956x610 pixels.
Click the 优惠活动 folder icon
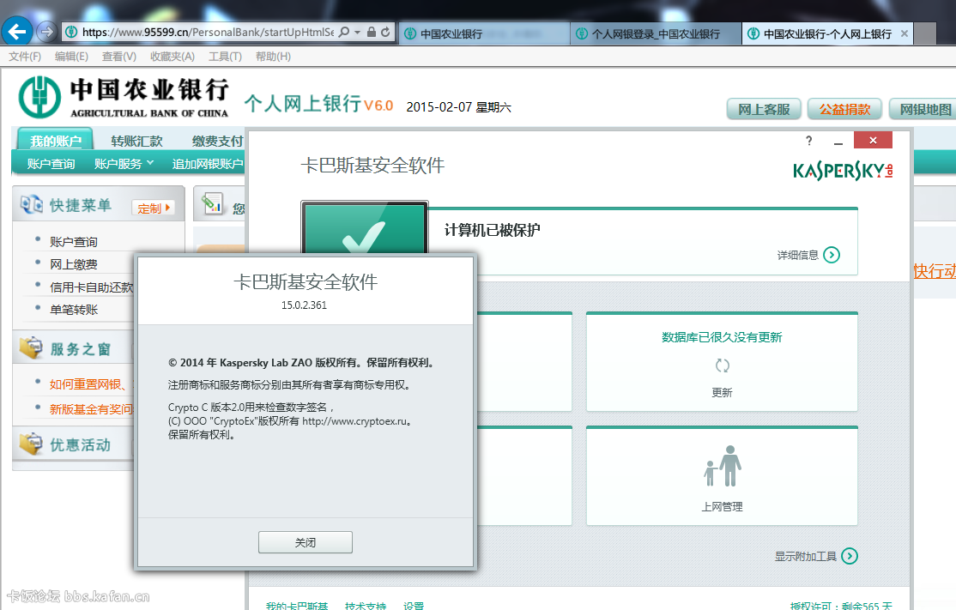pos(31,444)
